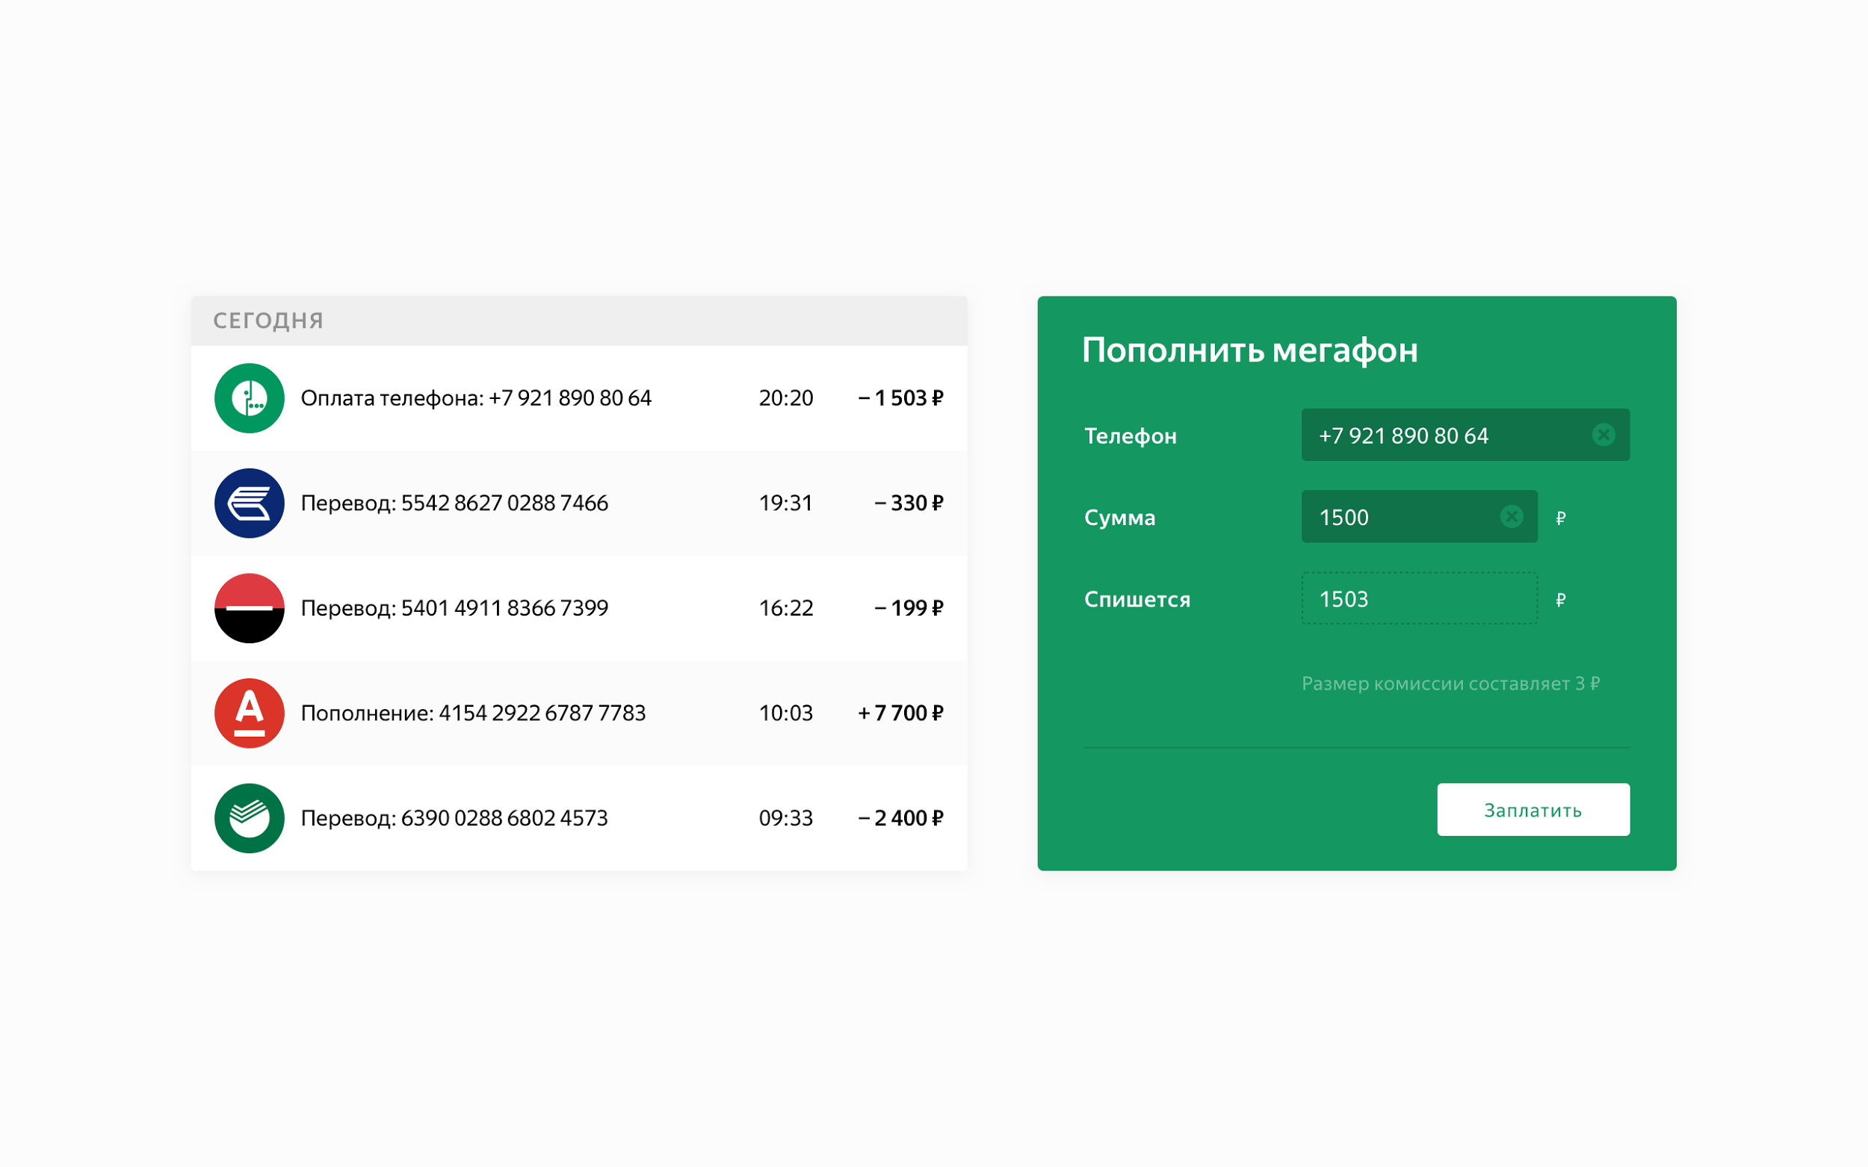1868x1167 pixels.
Task: Open the Пополнение 4154 2922 6787 7783 entry
Action: [472, 713]
